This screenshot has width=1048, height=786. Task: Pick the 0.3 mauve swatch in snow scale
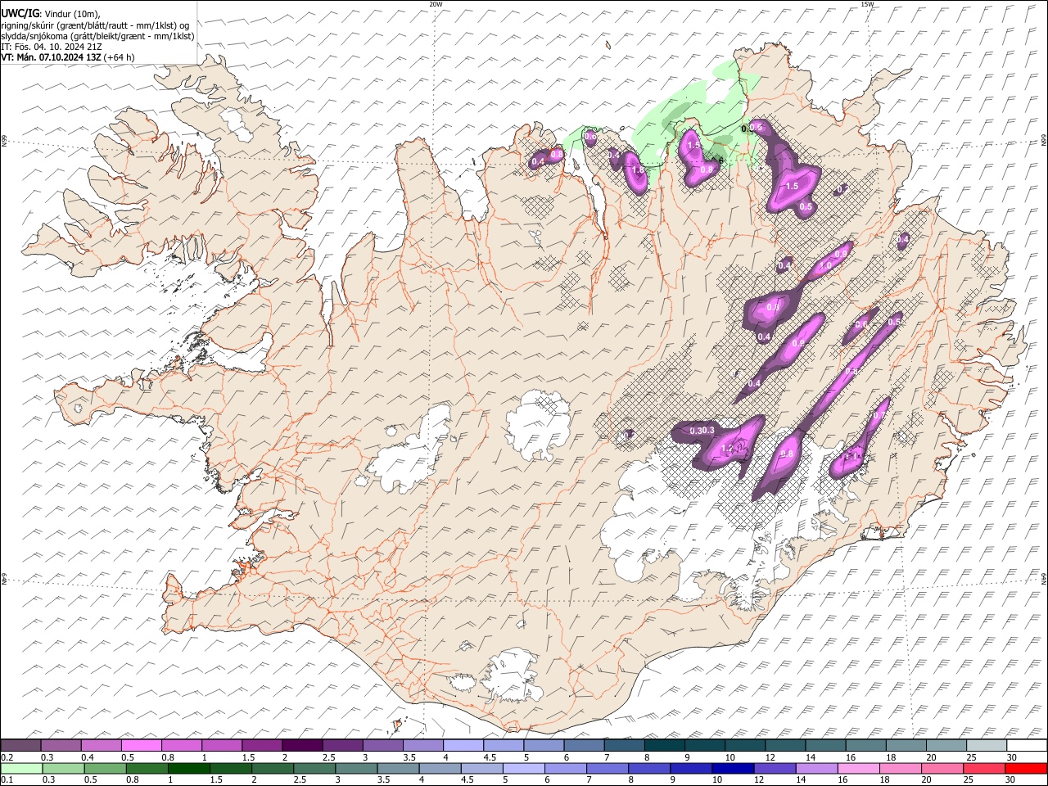pyautogui.click(x=61, y=745)
